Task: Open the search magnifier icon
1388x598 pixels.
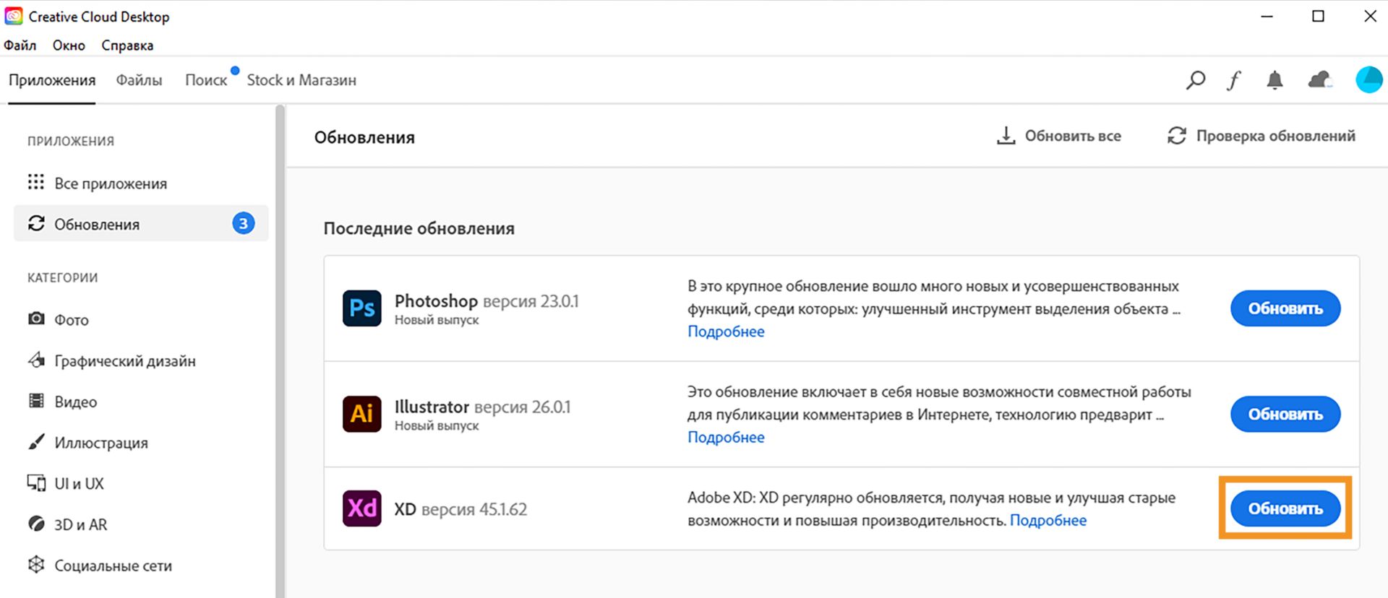Action: click(x=1196, y=79)
